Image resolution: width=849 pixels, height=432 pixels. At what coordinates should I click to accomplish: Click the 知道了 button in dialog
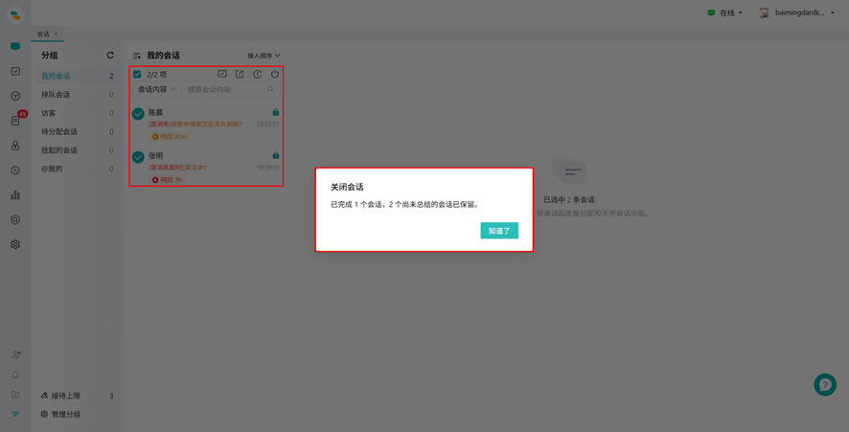click(x=499, y=231)
